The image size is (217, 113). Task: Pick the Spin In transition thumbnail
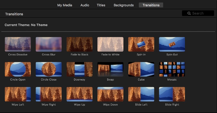[141, 44]
